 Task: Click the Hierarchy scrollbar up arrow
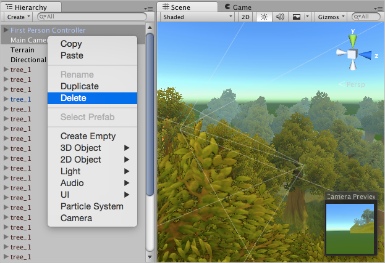click(x=150, y=27)
